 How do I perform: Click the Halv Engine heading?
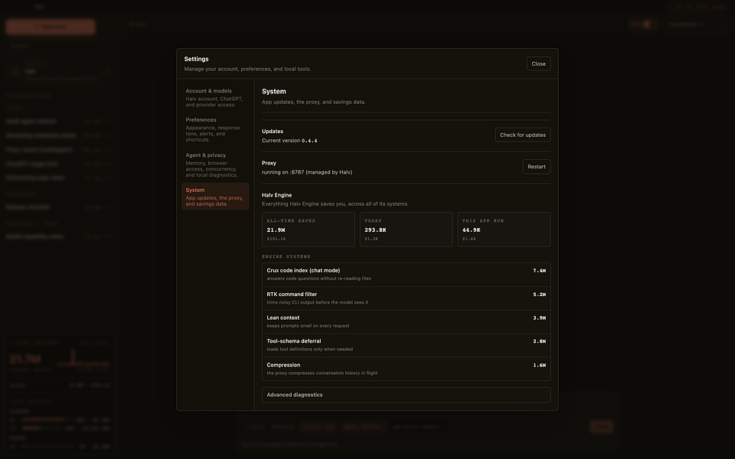tap(276, 195)
